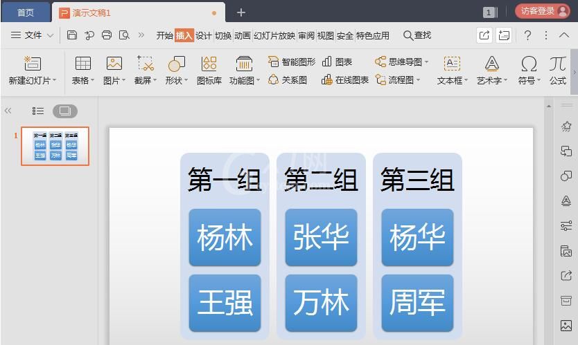
Task: Click the New Slide (新建幻灯片) icon
Action: (x=32, y=64)
